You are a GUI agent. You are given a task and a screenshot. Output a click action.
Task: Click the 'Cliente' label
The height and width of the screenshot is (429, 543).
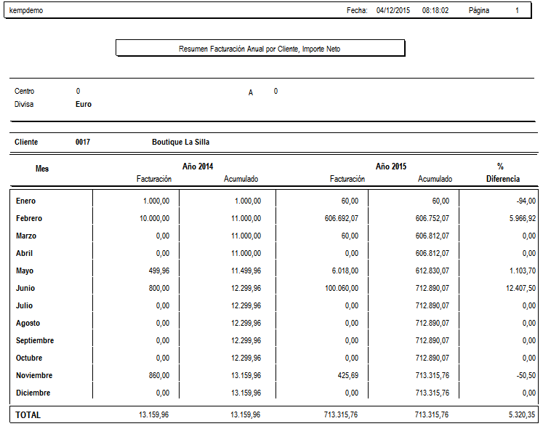pos(26,142)
